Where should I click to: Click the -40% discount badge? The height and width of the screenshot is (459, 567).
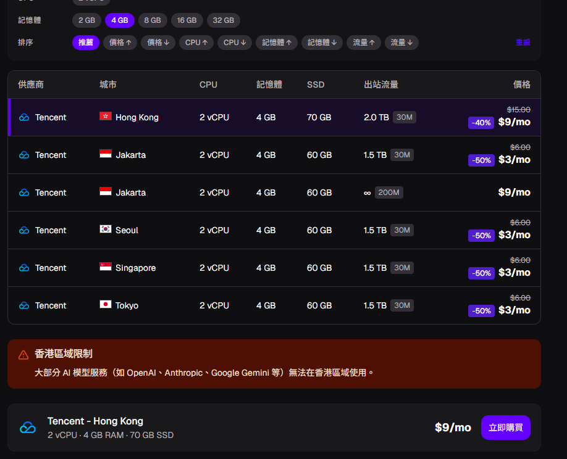[x=481, y=123]
